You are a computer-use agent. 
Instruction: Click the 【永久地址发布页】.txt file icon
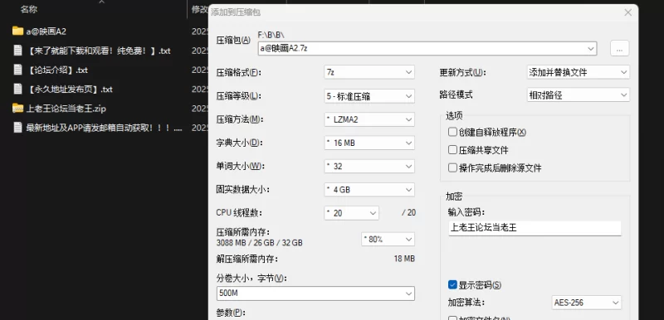[x=17, y=89]
